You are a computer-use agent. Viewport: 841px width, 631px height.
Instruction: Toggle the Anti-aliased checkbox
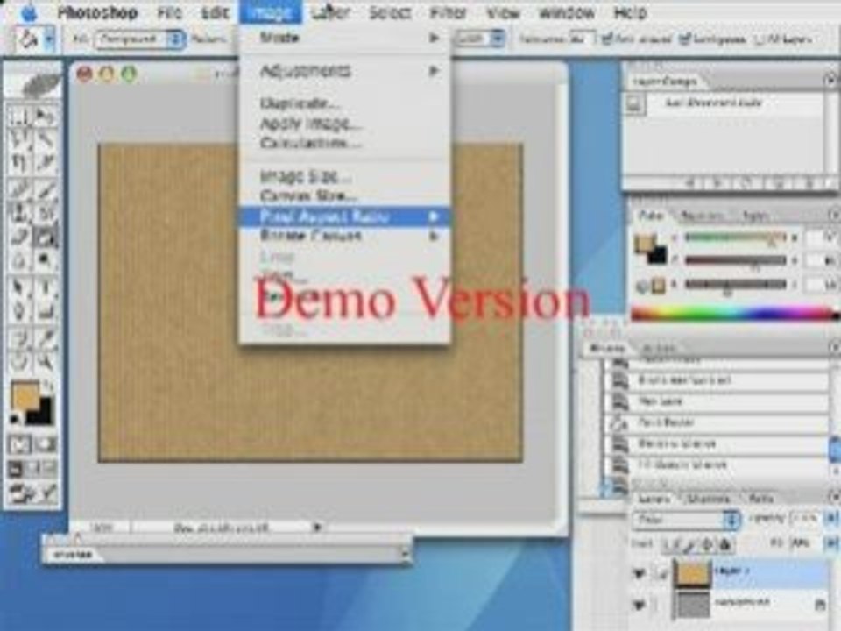[607, 39]
